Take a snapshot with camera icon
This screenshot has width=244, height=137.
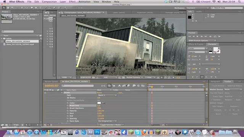pos(93,77)
